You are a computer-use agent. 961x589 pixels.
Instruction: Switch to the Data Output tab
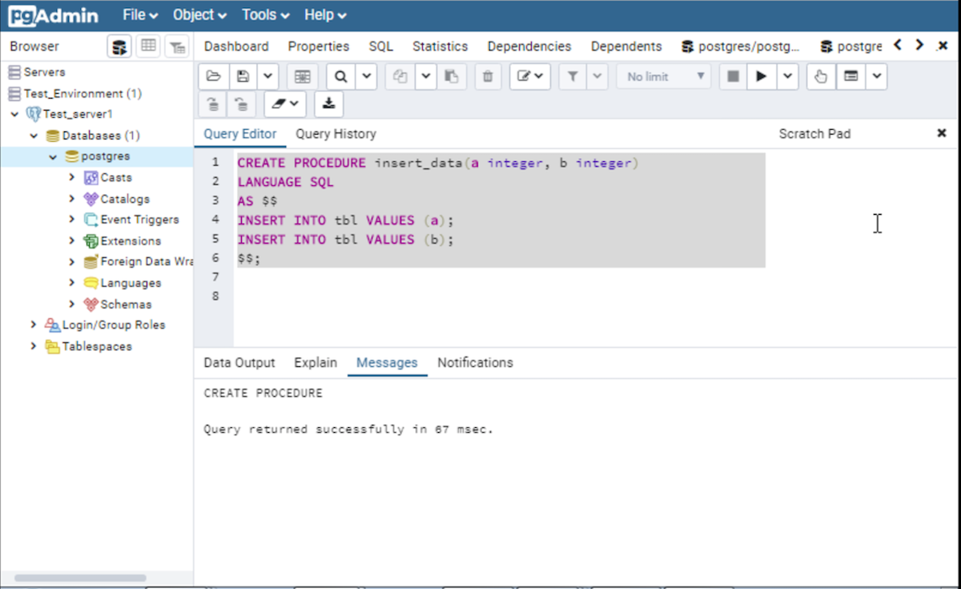pyautogui.click(x=239, y=363)
